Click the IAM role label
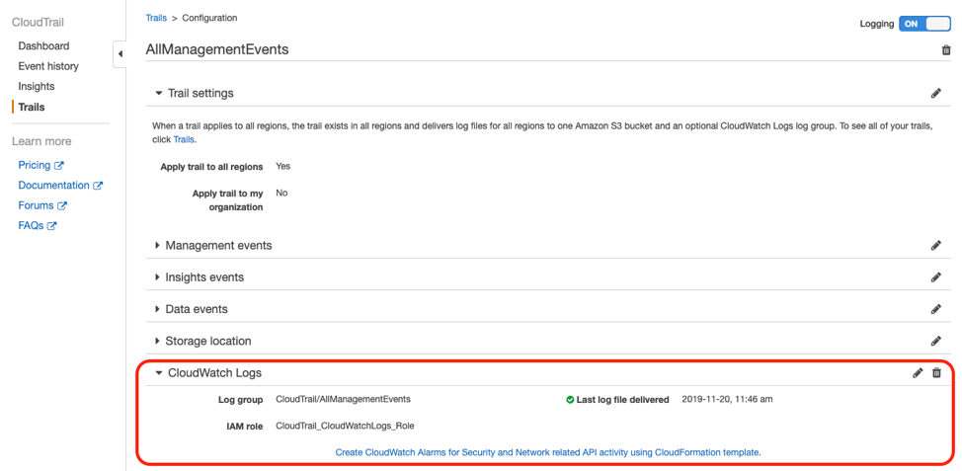This screenshot has width=962, height=471. (x=244, y=427)
